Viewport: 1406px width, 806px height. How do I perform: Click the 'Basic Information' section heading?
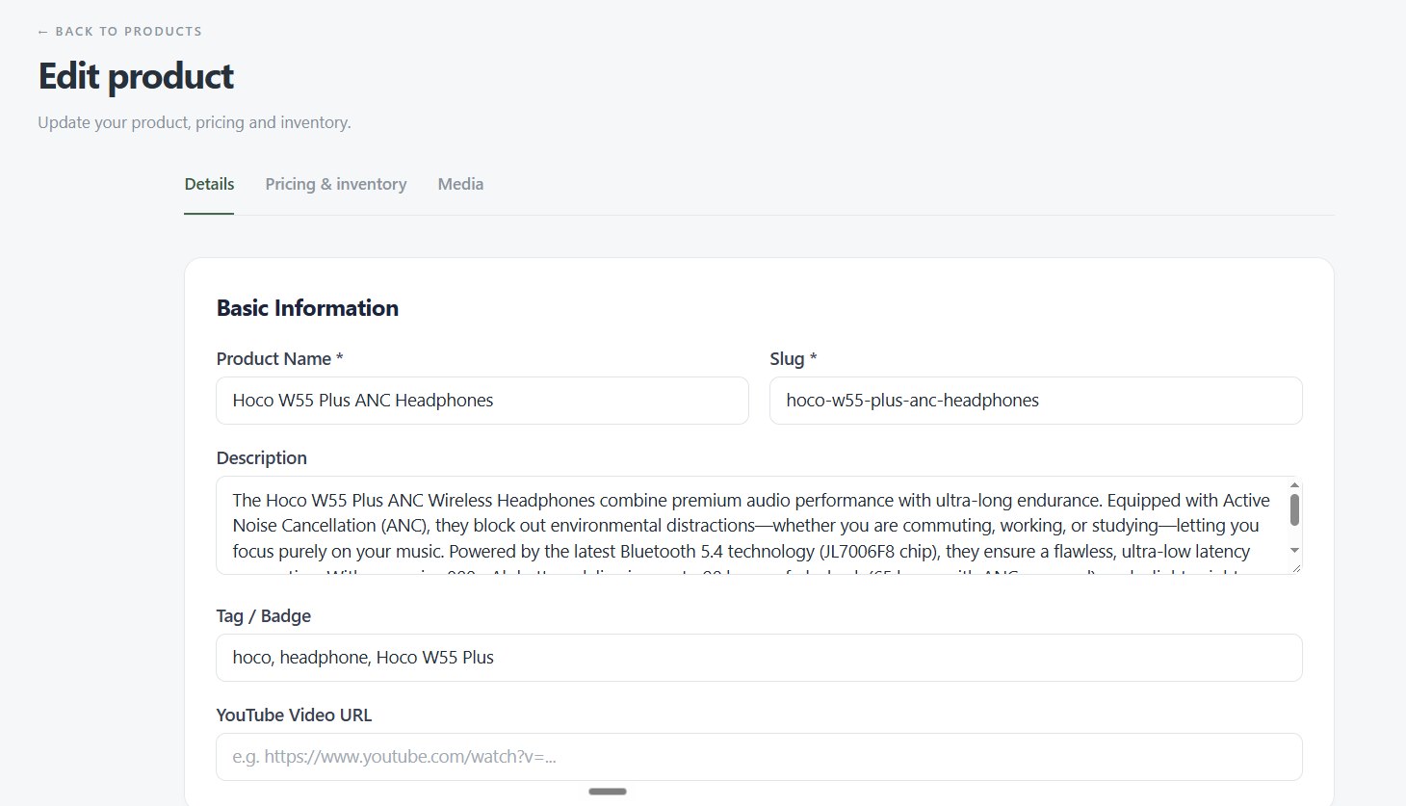(307, 308)
